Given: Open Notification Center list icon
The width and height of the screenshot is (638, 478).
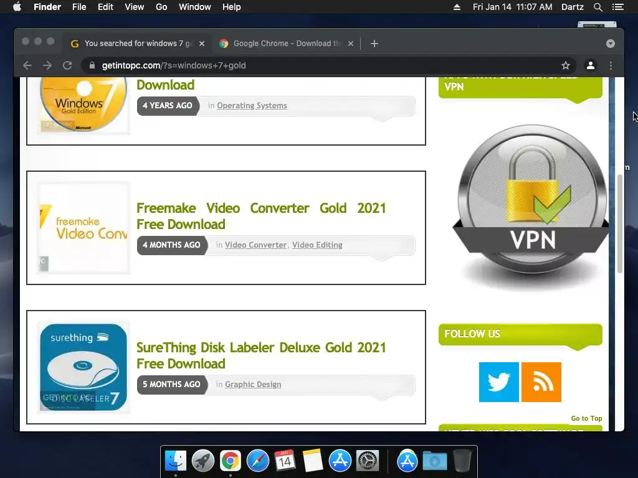Looking at the screenshot, I should [x=618, y=7].
